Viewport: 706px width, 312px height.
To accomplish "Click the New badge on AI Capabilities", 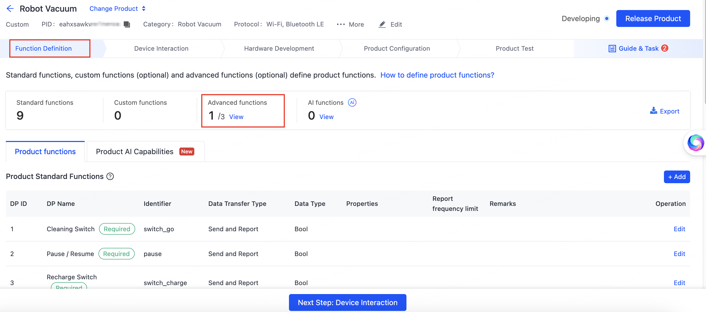I will (x=187, y=152).
